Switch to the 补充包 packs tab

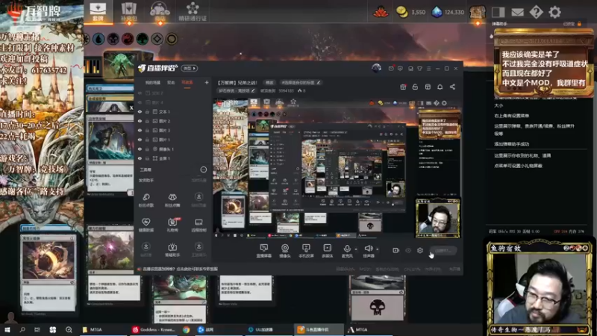pyautogui.click(x=128, y=12)
